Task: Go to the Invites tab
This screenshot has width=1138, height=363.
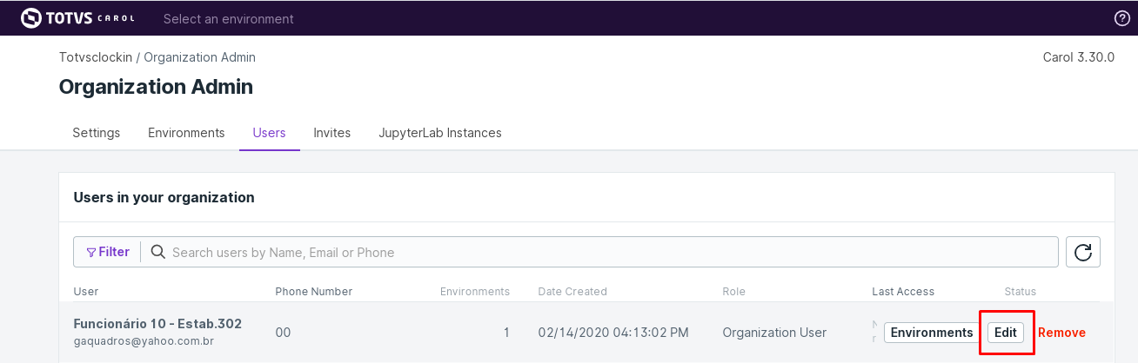Action: click(332, 133)
